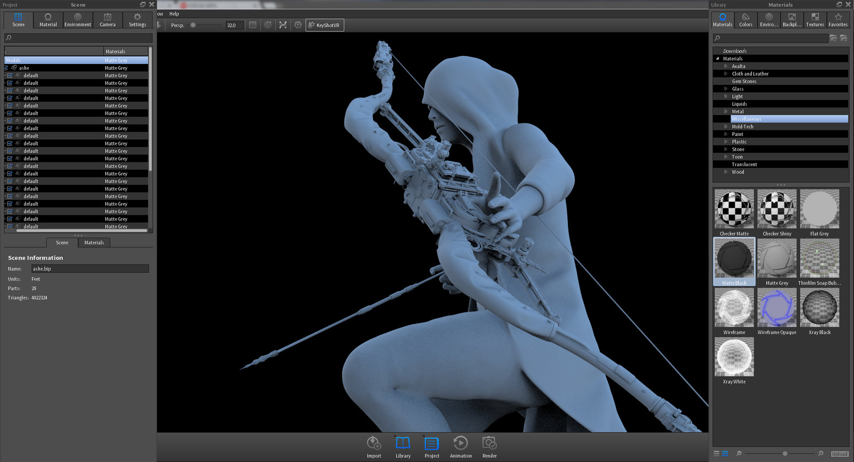Expand the Plastic material folder

click(x=726, y=142)
